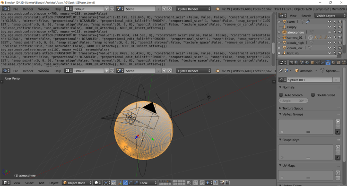Add a shape key with plus button
Image resolution: width=347 pixels, height=186 pixels.
338,147
